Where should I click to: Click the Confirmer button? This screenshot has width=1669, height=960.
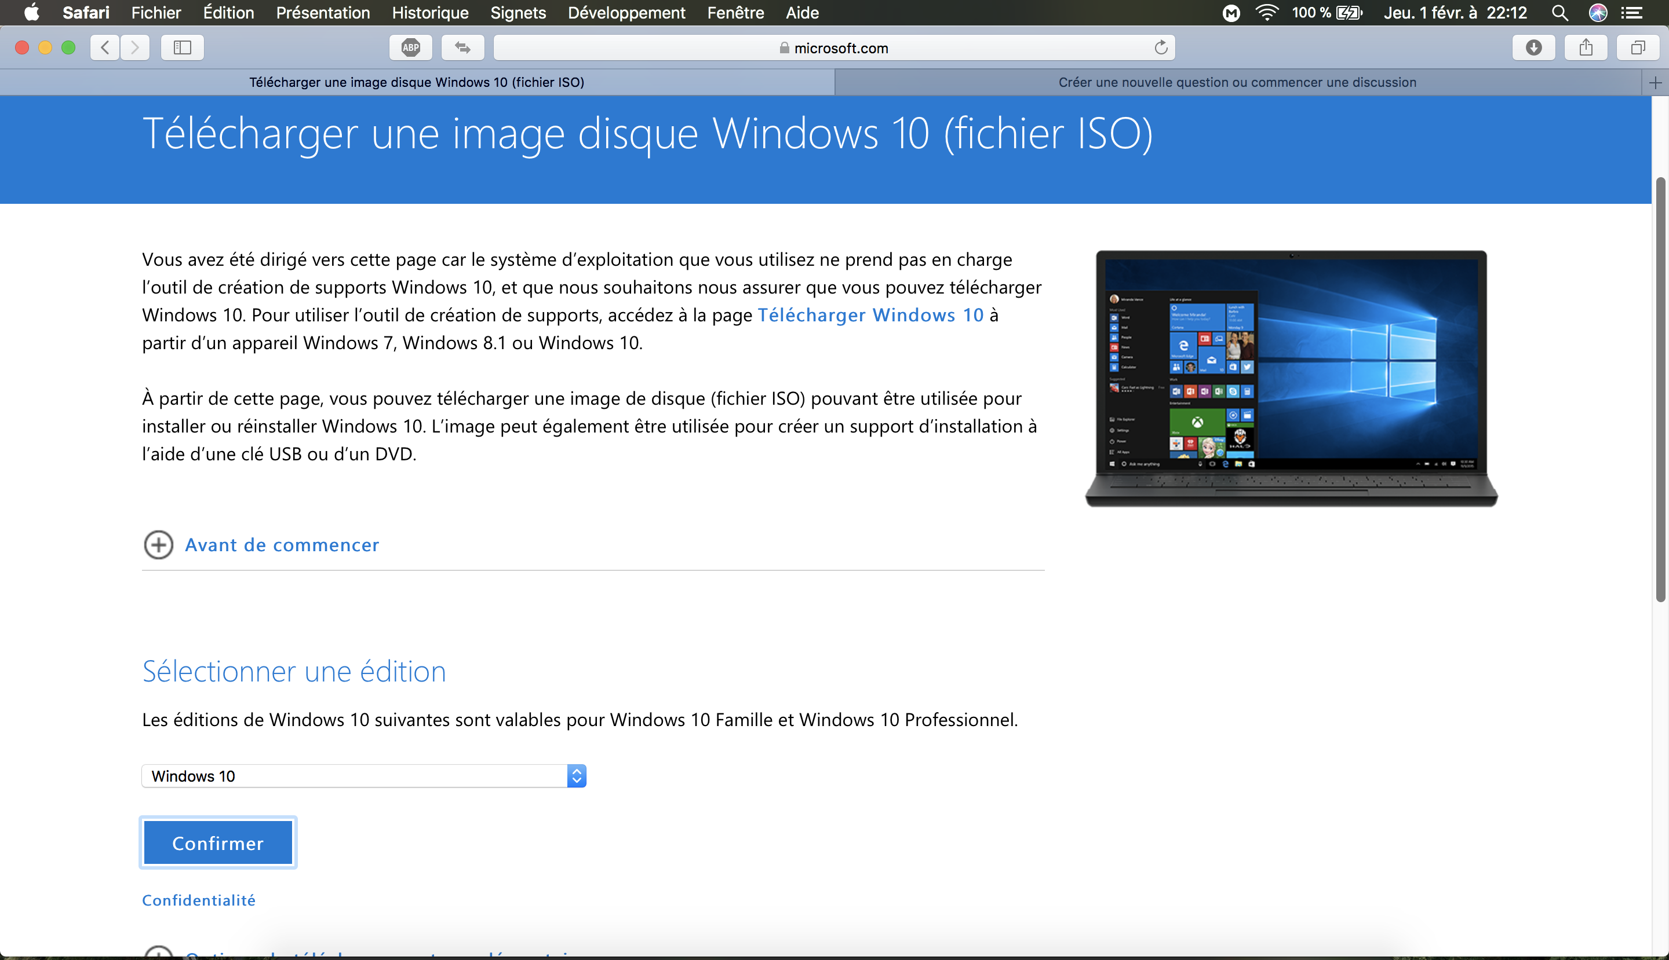pos(218,842)
